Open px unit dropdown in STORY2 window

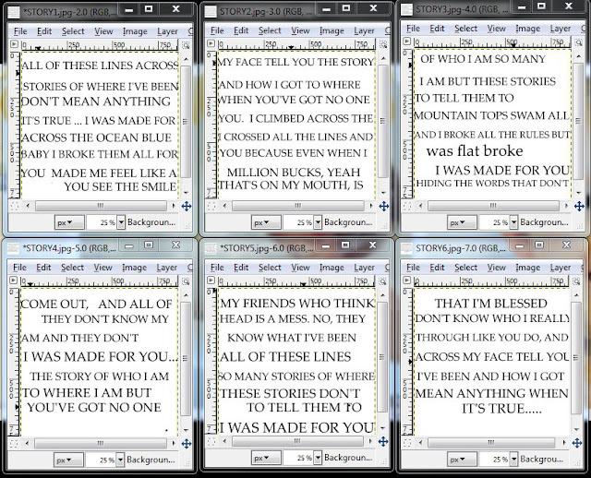pyautogui.click(x=266, y=222)
